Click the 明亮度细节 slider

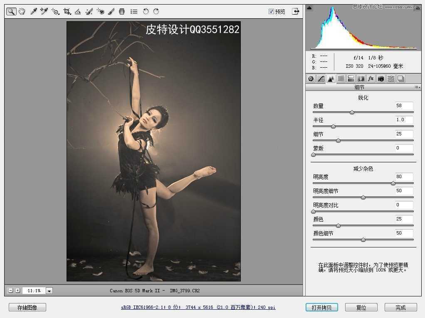tap(363, 197)
